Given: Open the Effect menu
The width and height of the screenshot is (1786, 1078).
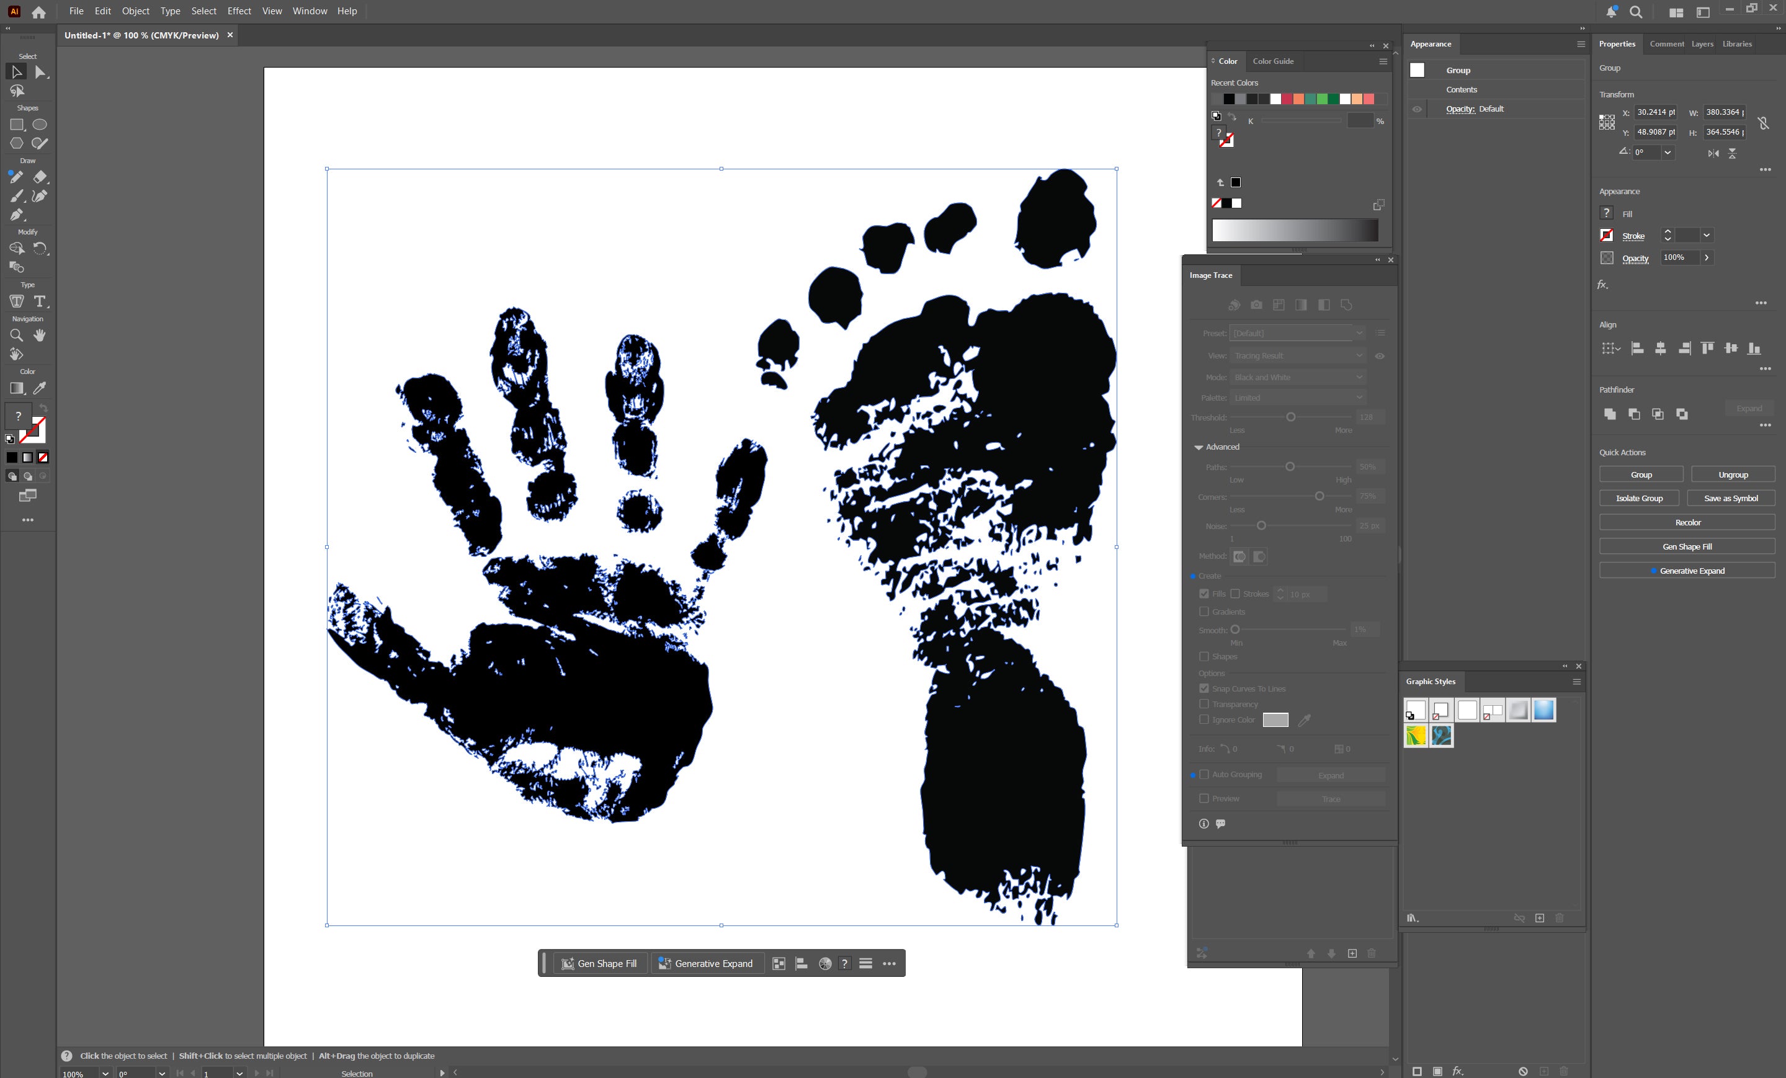Looking at the screenshot, I should pyautogui.click(x=238, y=11).
